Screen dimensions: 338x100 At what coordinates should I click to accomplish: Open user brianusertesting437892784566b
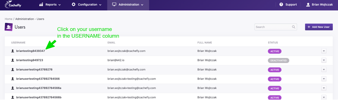[39, 97]
